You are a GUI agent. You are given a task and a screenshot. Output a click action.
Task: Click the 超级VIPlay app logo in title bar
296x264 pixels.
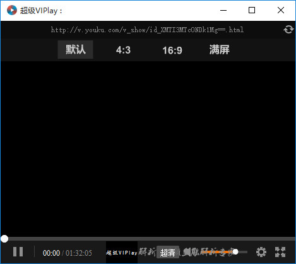click(x=12, y=10)
